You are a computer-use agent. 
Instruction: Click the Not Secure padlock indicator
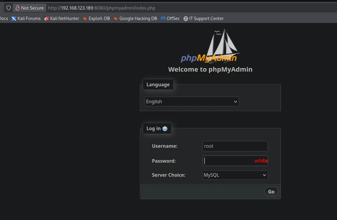[30, 8]
